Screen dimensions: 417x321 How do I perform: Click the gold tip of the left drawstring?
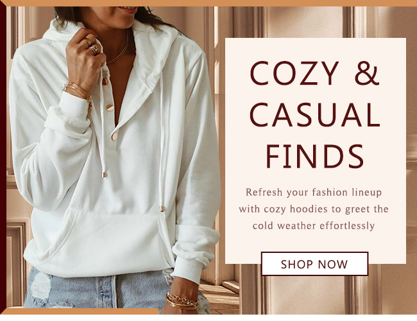(x=104, y=175)
